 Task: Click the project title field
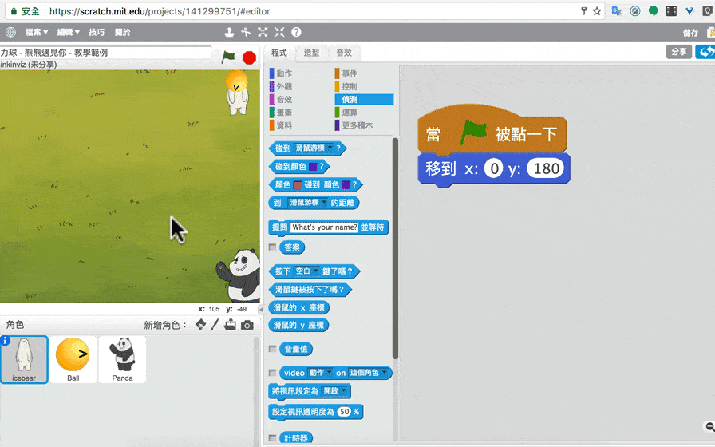(106, 53)
